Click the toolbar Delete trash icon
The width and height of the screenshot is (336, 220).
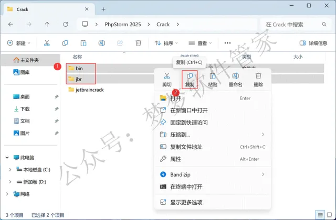pos(138,43)
